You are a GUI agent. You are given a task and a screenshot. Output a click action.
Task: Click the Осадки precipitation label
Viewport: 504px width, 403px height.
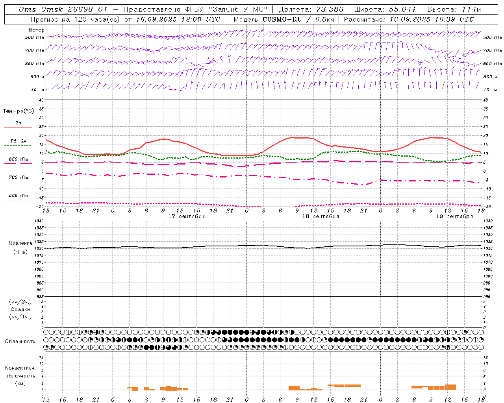point(20,309)
